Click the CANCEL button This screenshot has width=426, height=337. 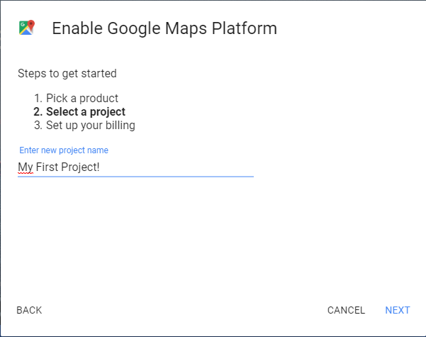coord(346,310)
